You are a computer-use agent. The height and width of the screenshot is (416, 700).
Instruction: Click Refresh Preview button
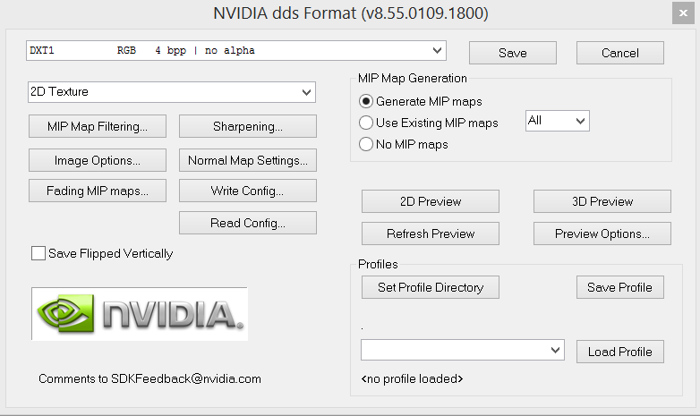pyautogui.click(x=431, y=233)
